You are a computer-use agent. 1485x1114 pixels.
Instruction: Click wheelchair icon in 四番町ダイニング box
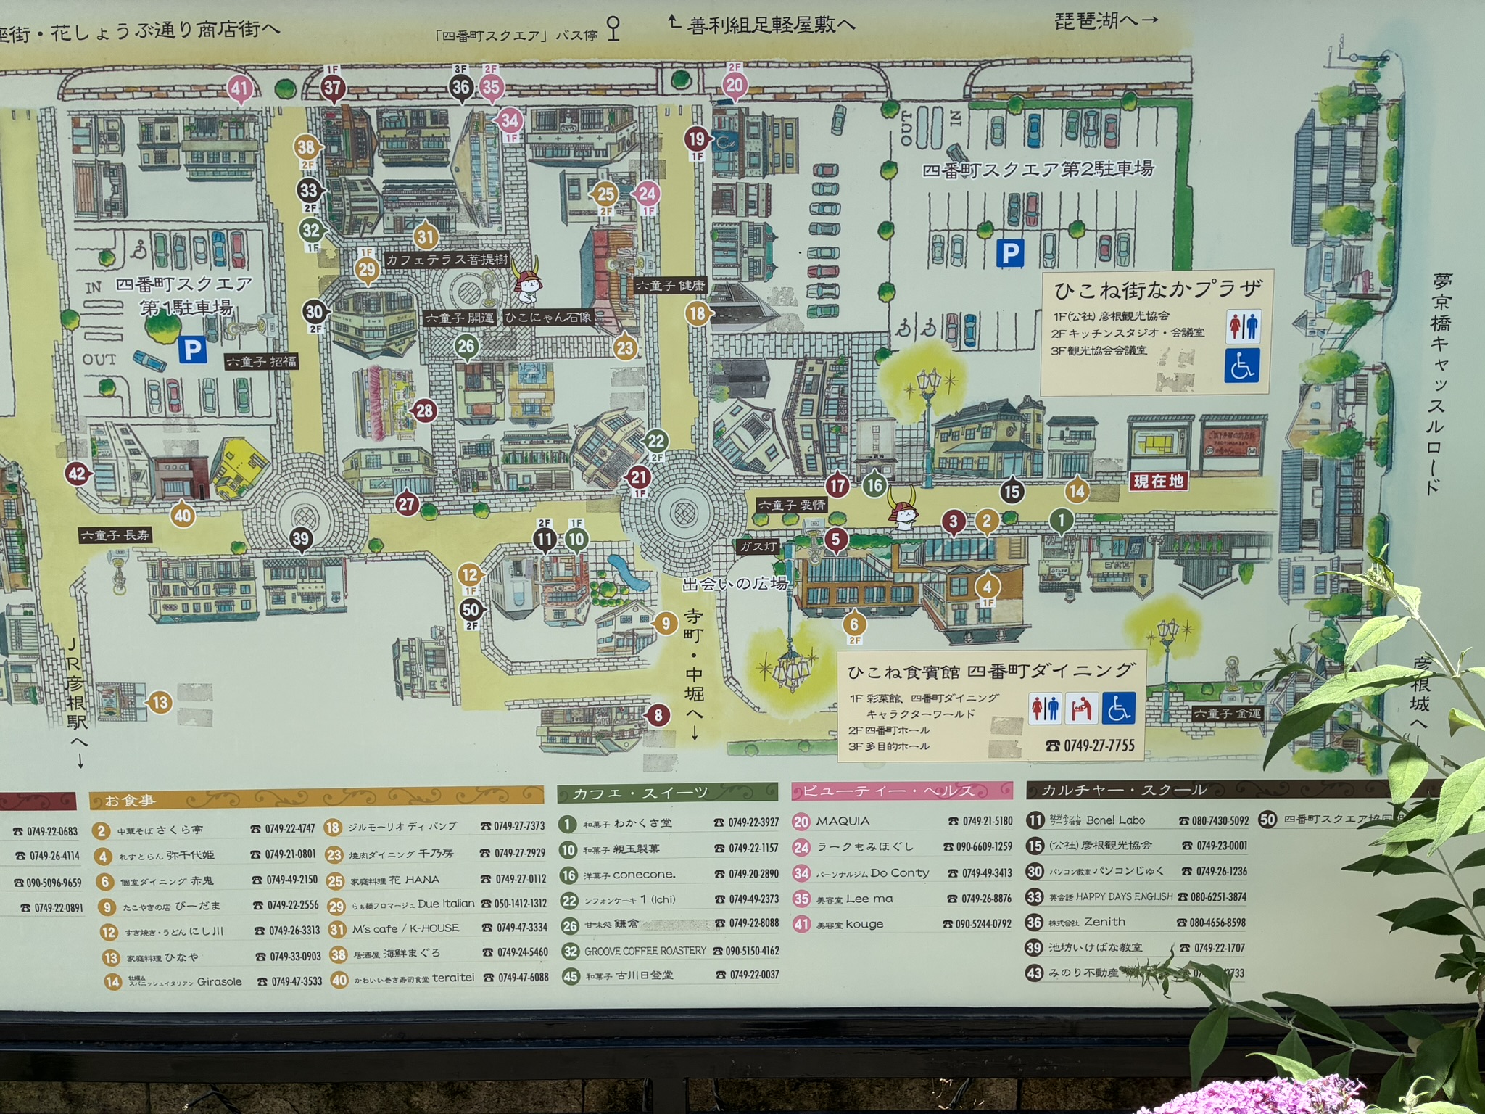(x=1119, y=708)
